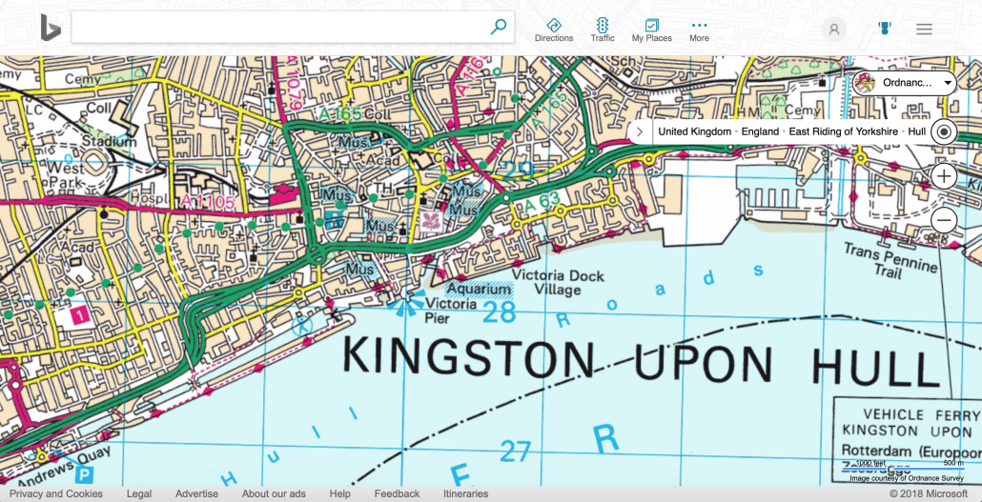Open My Places
This screenshot has height=502, width=982.
tap(652, 30)
